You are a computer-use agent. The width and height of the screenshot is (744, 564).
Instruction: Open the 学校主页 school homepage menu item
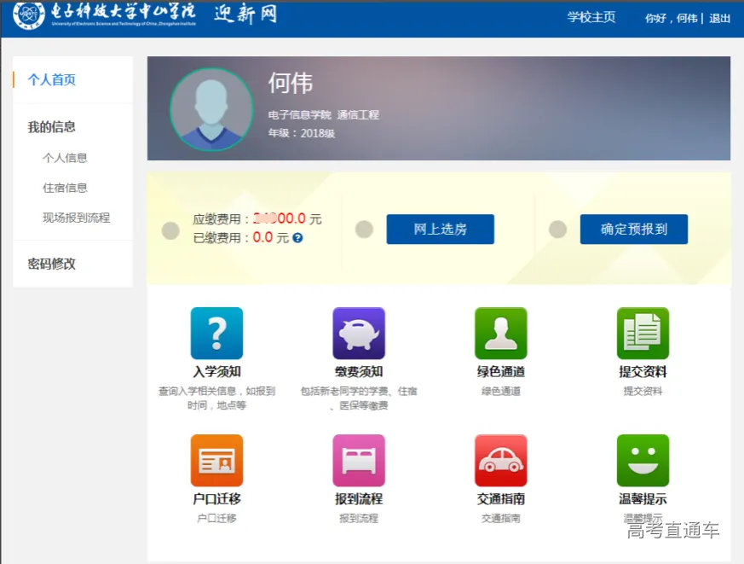click(594, 16)
